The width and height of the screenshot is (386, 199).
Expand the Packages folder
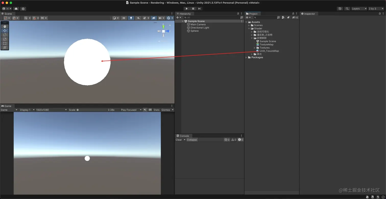tap(246, 58)
